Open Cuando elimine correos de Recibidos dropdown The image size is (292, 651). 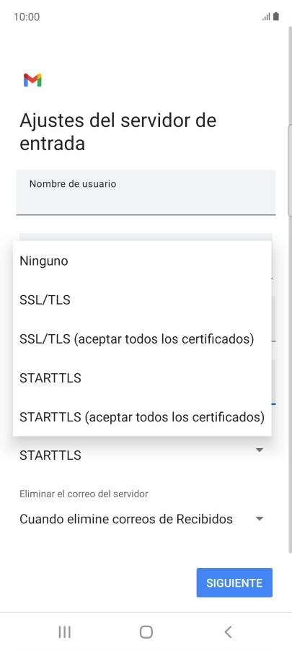(142, 519)
